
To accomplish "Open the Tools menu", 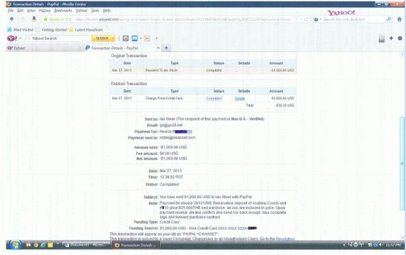I will tap(95, 11).
